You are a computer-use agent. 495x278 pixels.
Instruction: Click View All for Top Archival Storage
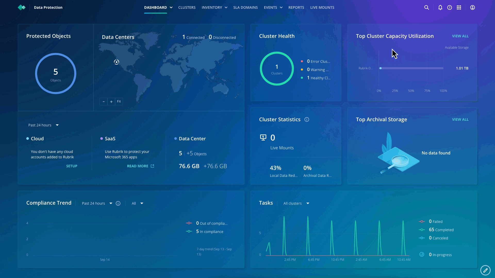pos(460,119)
